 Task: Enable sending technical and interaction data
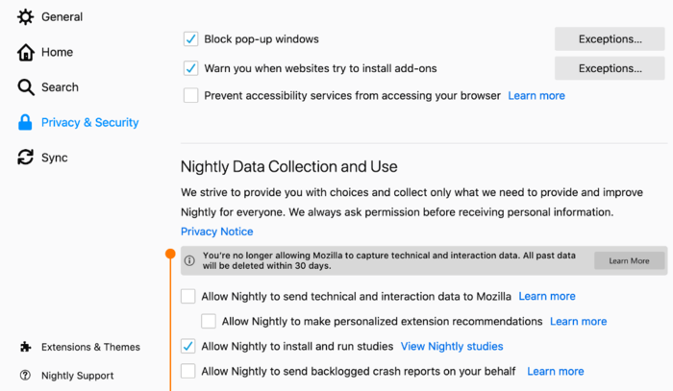pos(188,296)
